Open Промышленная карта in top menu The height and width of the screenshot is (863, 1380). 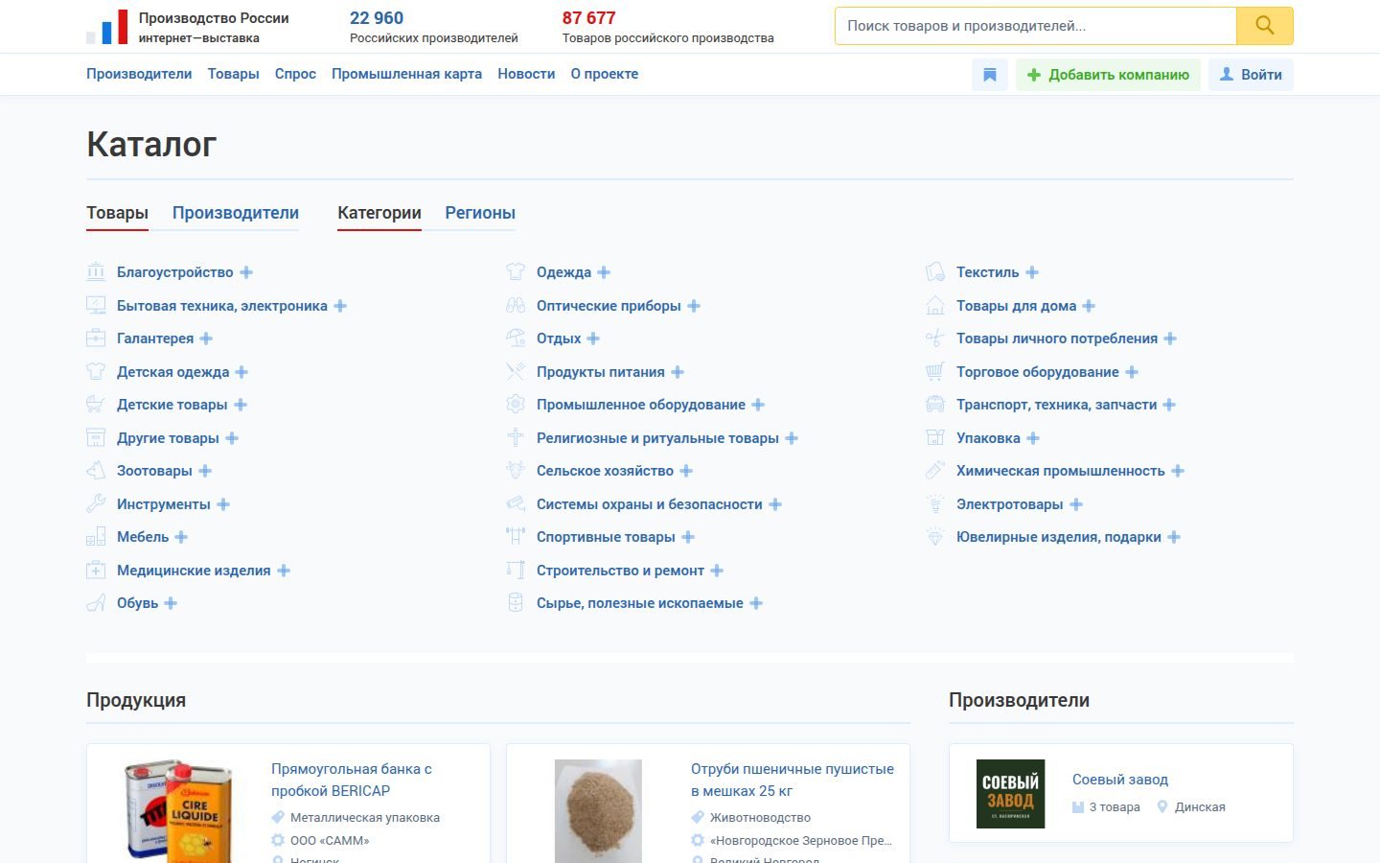[x=406, y=74]
